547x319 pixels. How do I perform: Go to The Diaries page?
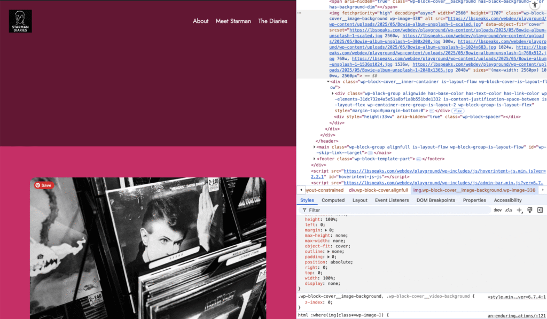(272, 21)
